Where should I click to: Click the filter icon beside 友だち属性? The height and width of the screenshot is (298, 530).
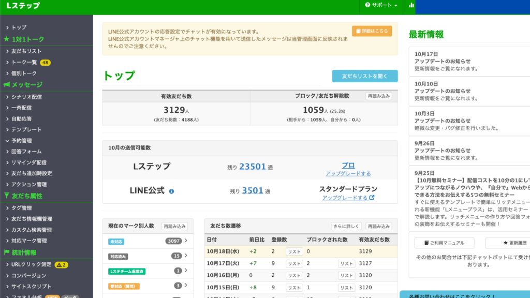point(6,196)
